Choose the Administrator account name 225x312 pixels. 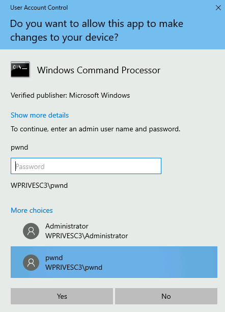(x=67, y=226)
